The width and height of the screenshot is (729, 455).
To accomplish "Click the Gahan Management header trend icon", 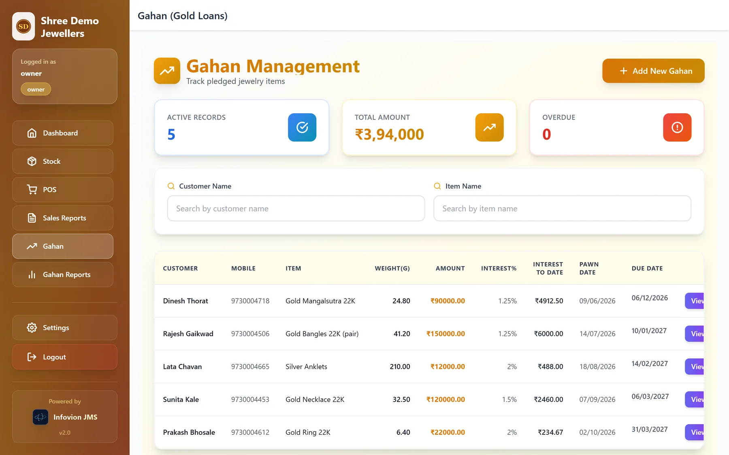I will pyautogui.click(x=167, y=71).
